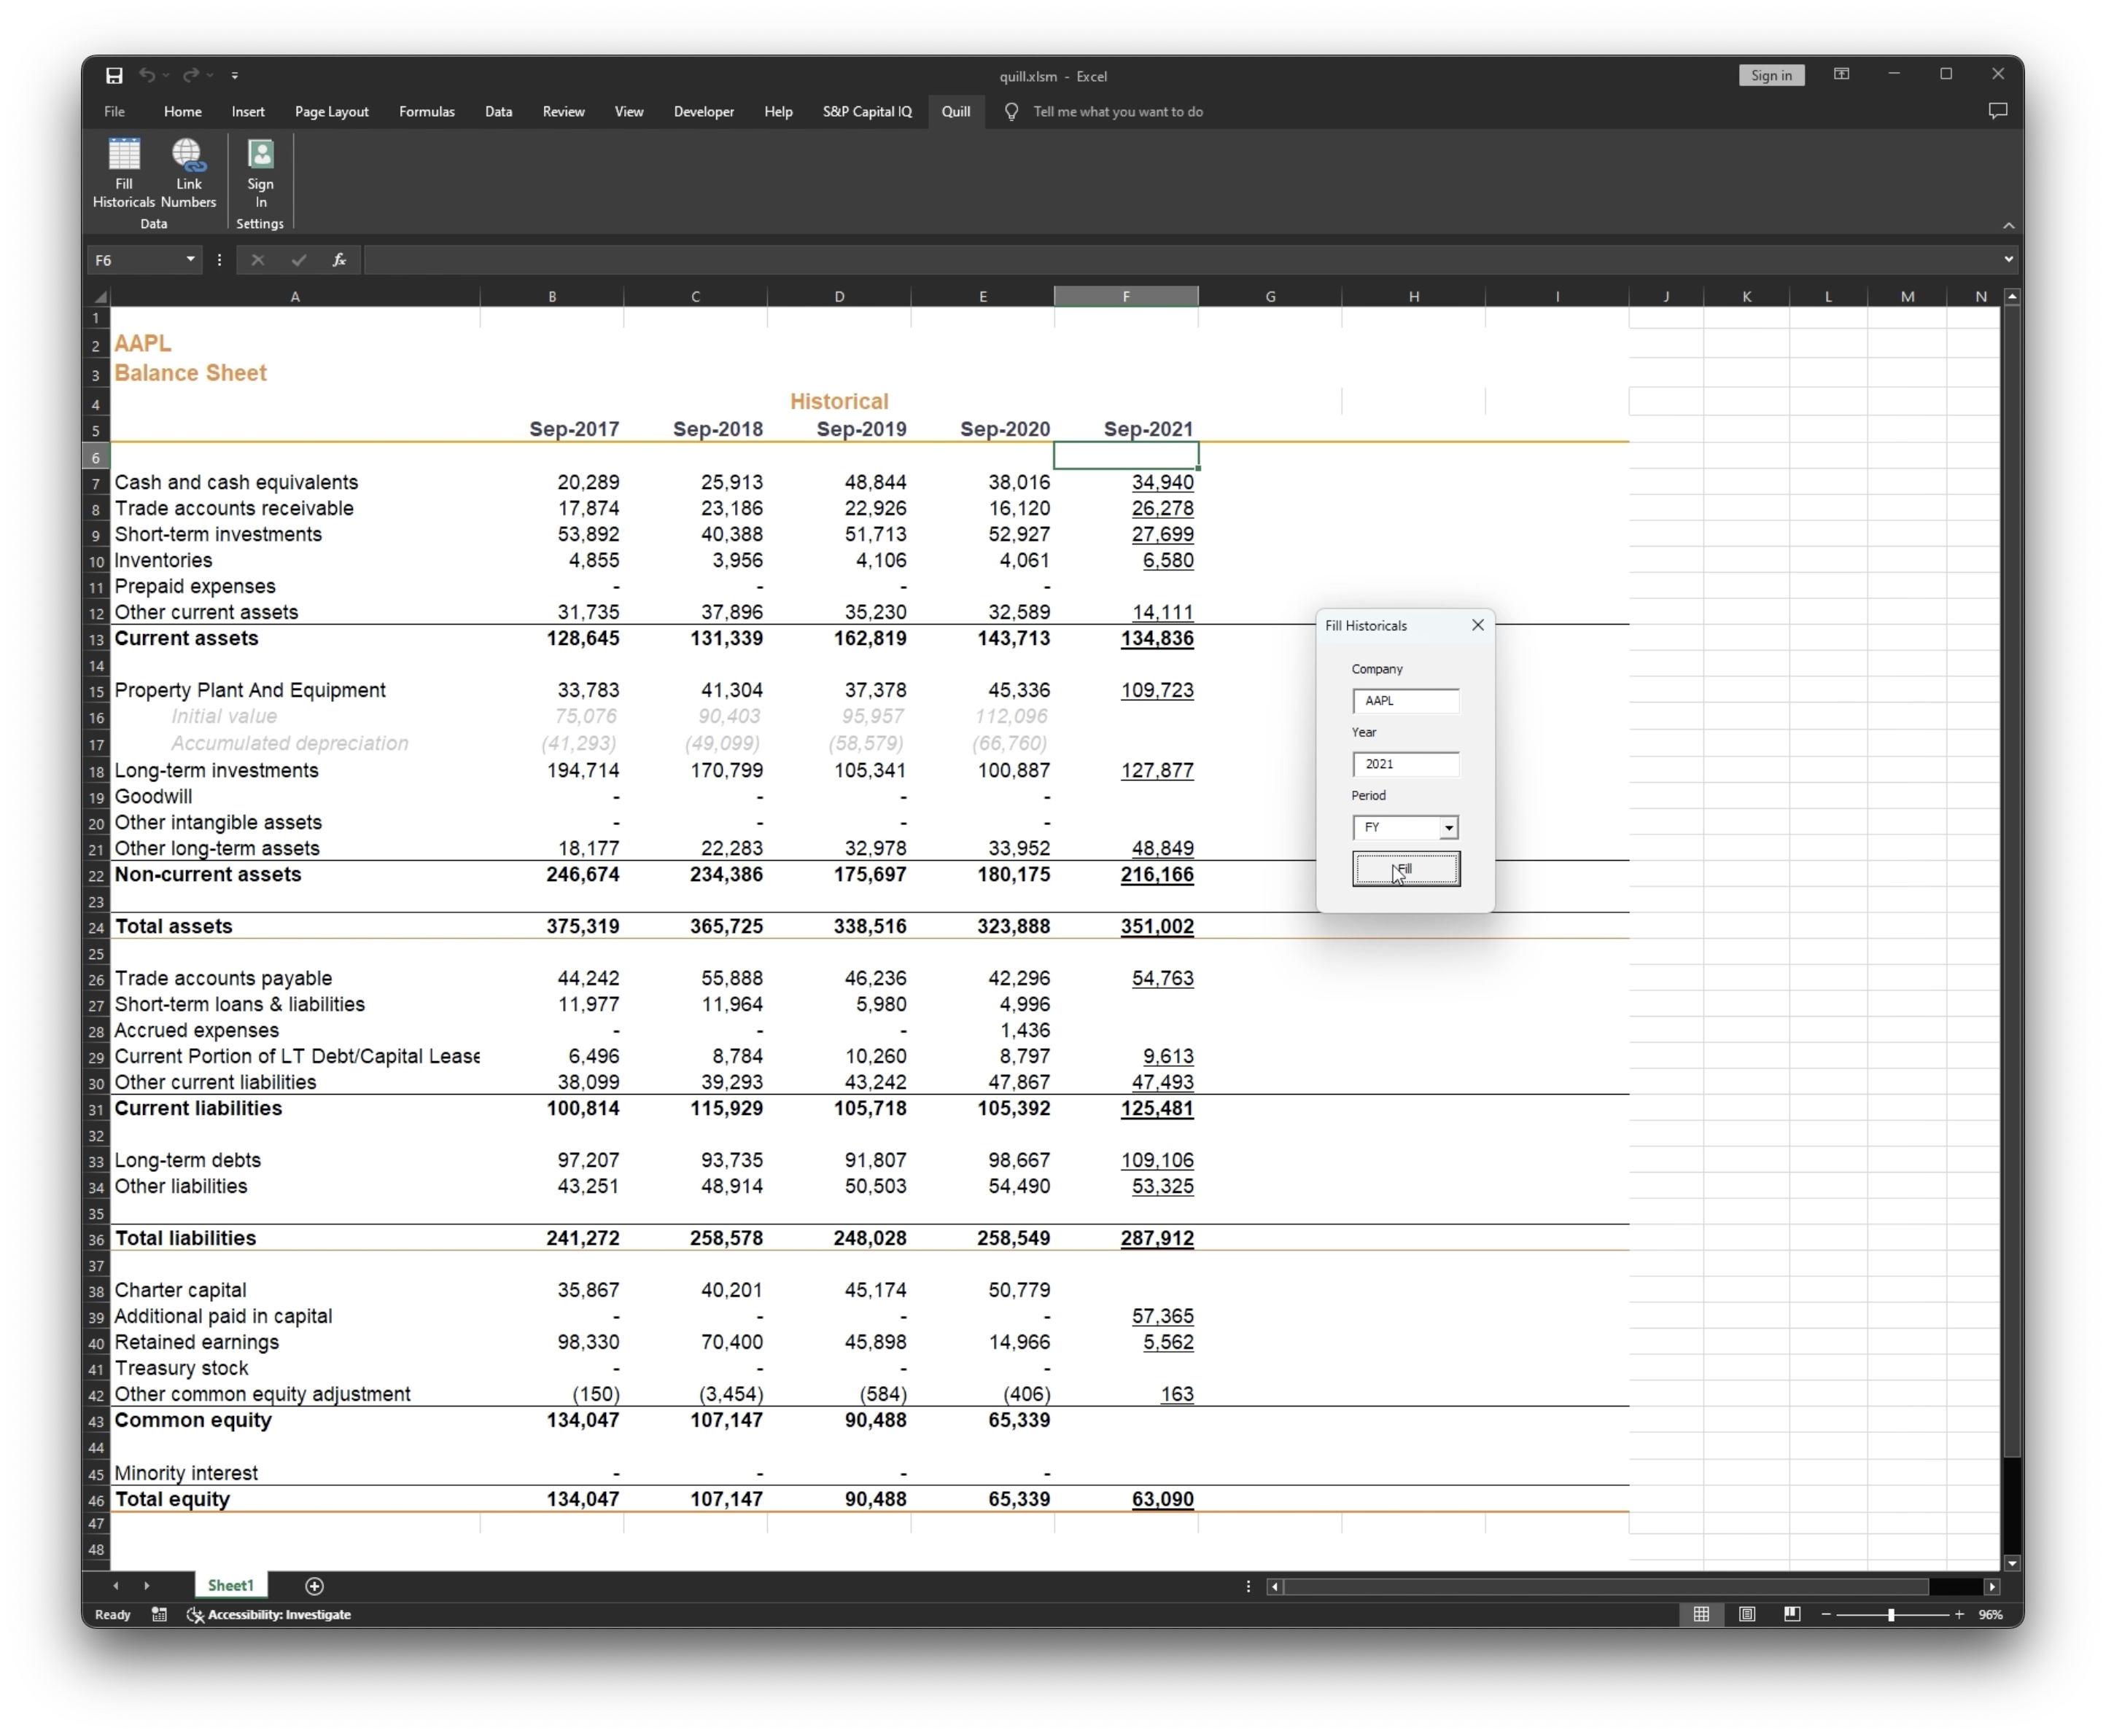
Task: Click the macro recording status icon
Action: click(x=159, y=1614)
